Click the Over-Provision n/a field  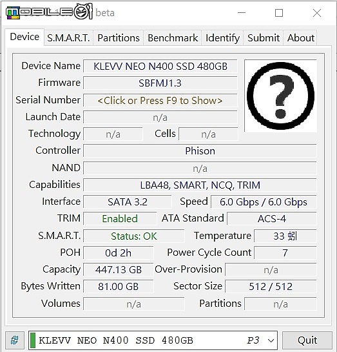pyautogui.click(x=271, y=269)
